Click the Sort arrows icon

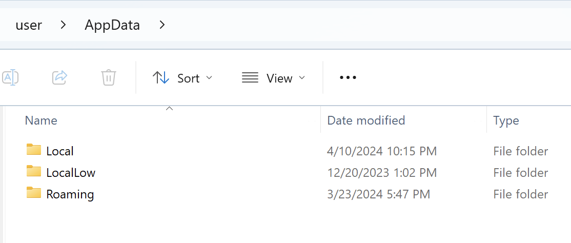pyautogui.click(x=161, y=78)
